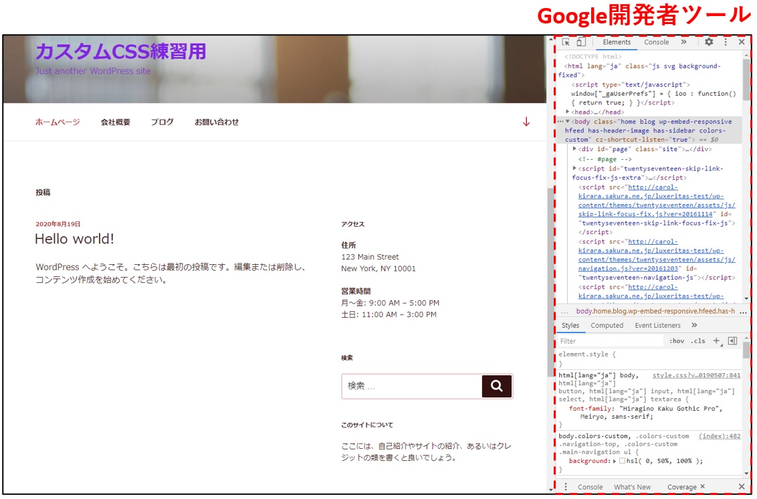Close the Coverage drawer tab
The height and width of the screenshot is (499, 757).
(x=702, y=486)
